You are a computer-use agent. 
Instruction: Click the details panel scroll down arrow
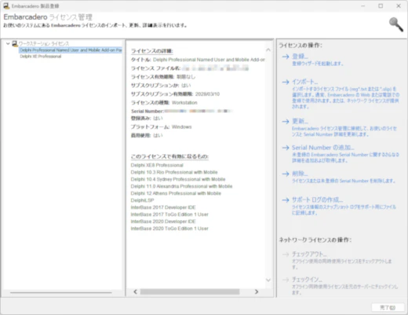click(x=268, y=280)
